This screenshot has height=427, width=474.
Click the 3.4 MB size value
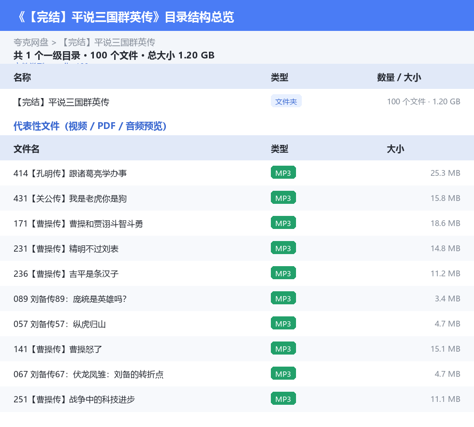click(x=447, y=299)
